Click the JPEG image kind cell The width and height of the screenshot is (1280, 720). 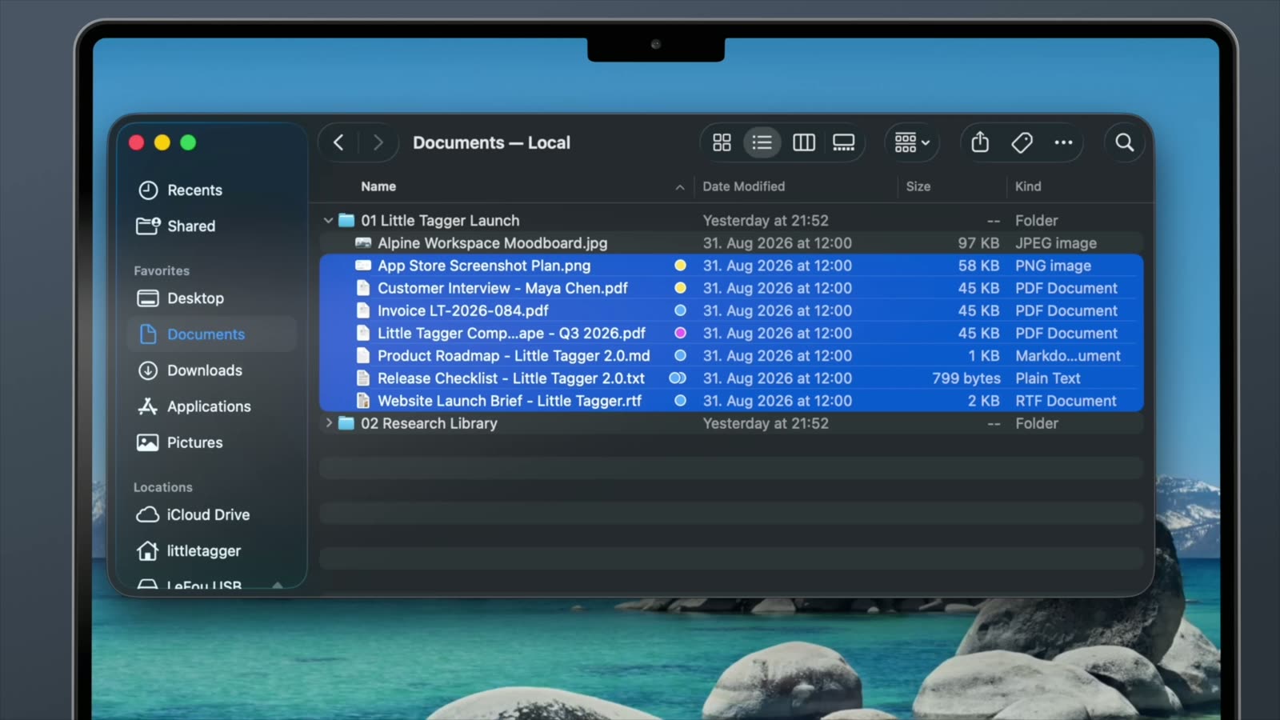coord(1056,243)
